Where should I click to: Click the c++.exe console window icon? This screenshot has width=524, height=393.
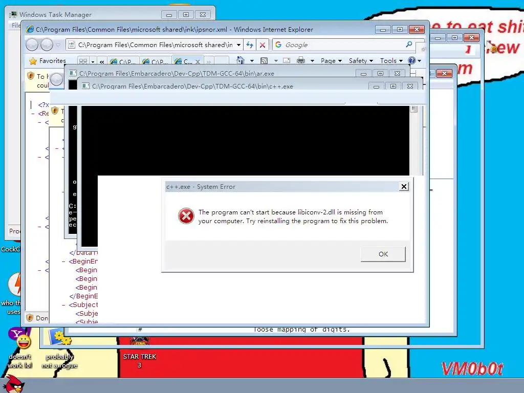tap(85, 86)
